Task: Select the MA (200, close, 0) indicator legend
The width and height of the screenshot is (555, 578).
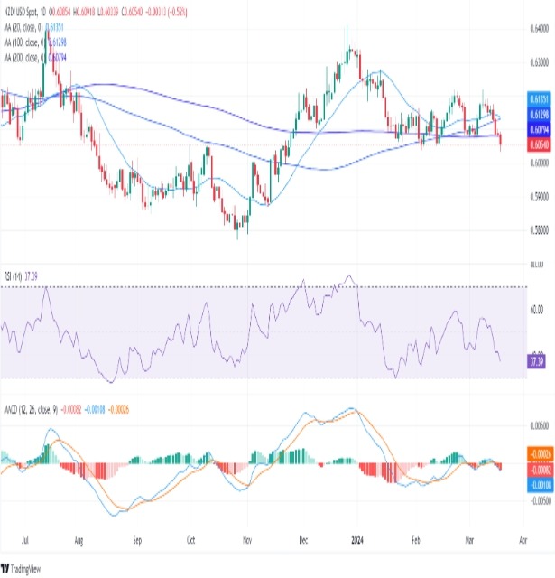Action: [23, 57]
